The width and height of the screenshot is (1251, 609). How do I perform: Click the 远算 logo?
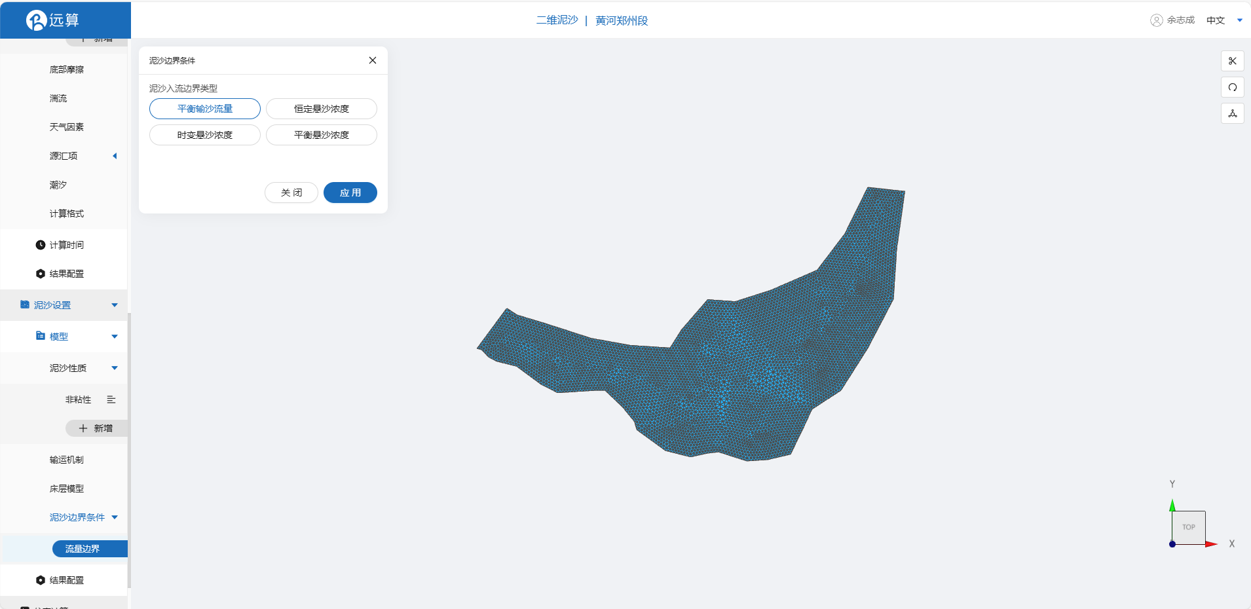(52, 20)
